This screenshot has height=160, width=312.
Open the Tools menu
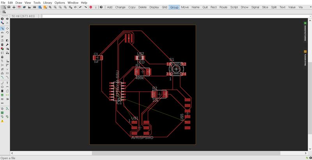click(37, 2)
